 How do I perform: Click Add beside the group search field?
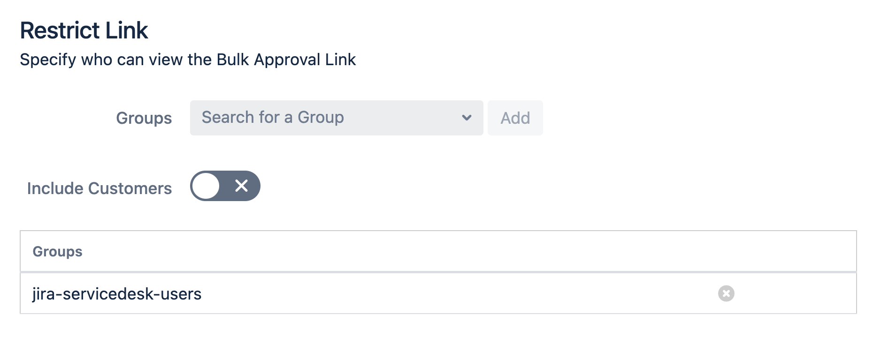(515, 118)
